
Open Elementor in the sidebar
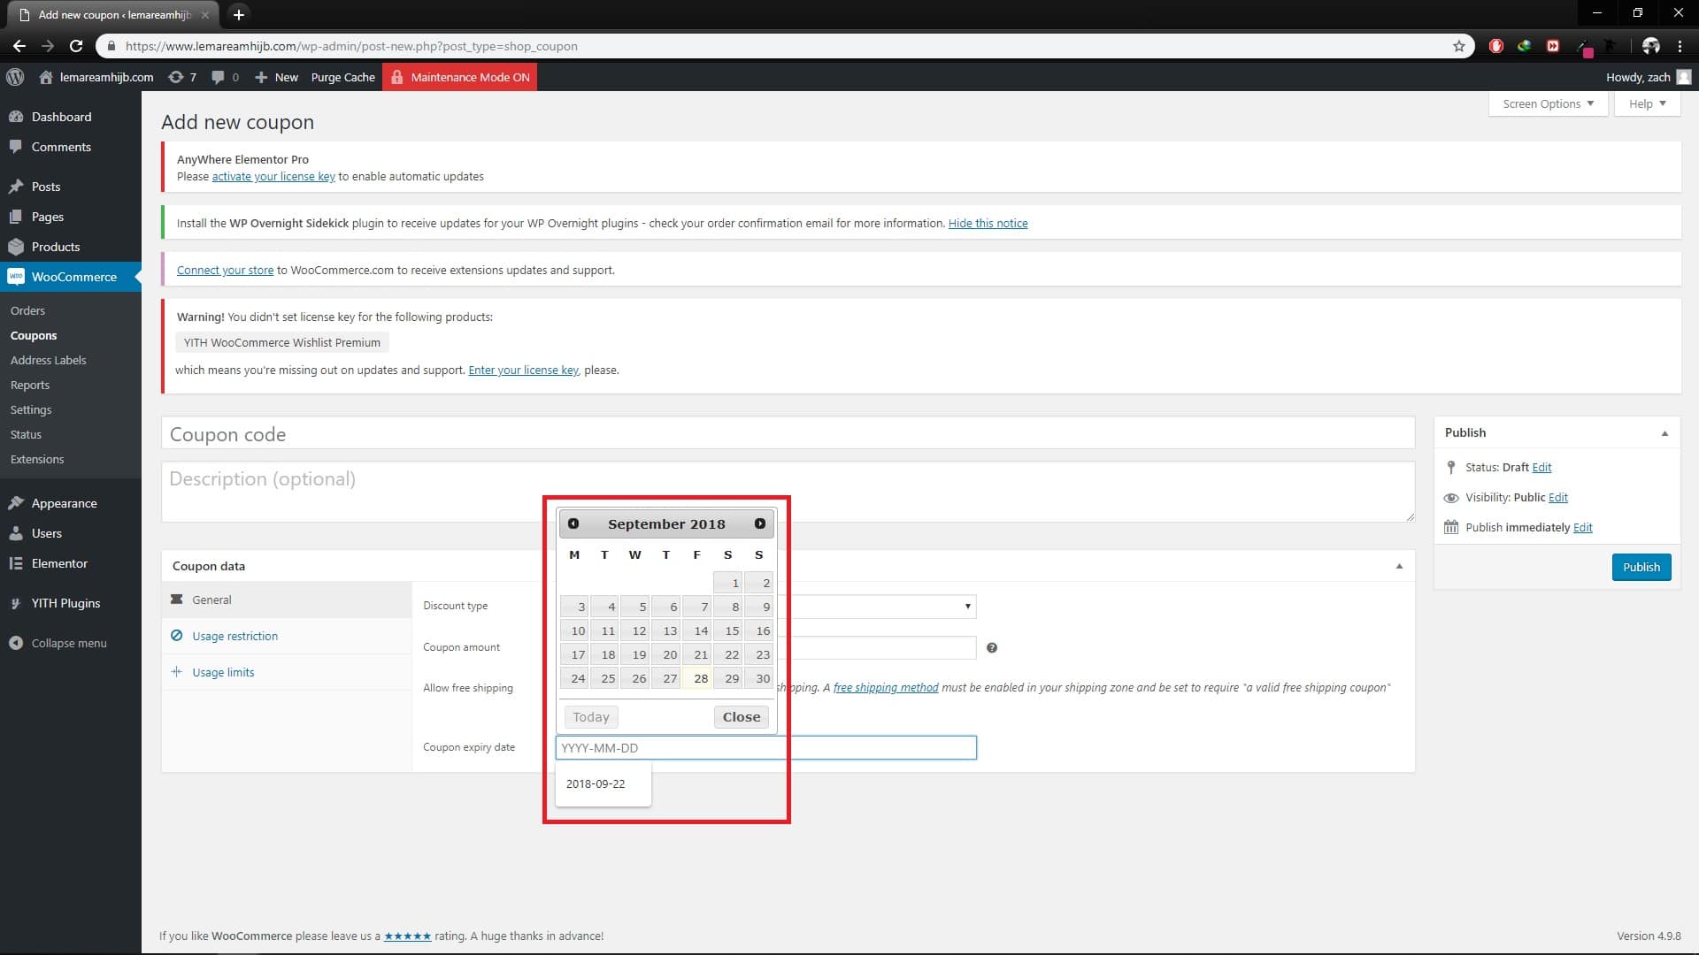tap(71, 563)
